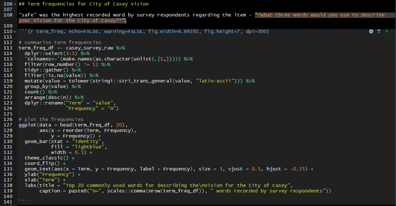This screenshot has height=206, width=396.
Task: Click line number 140 in the gutter
Action: pos(8,196)
